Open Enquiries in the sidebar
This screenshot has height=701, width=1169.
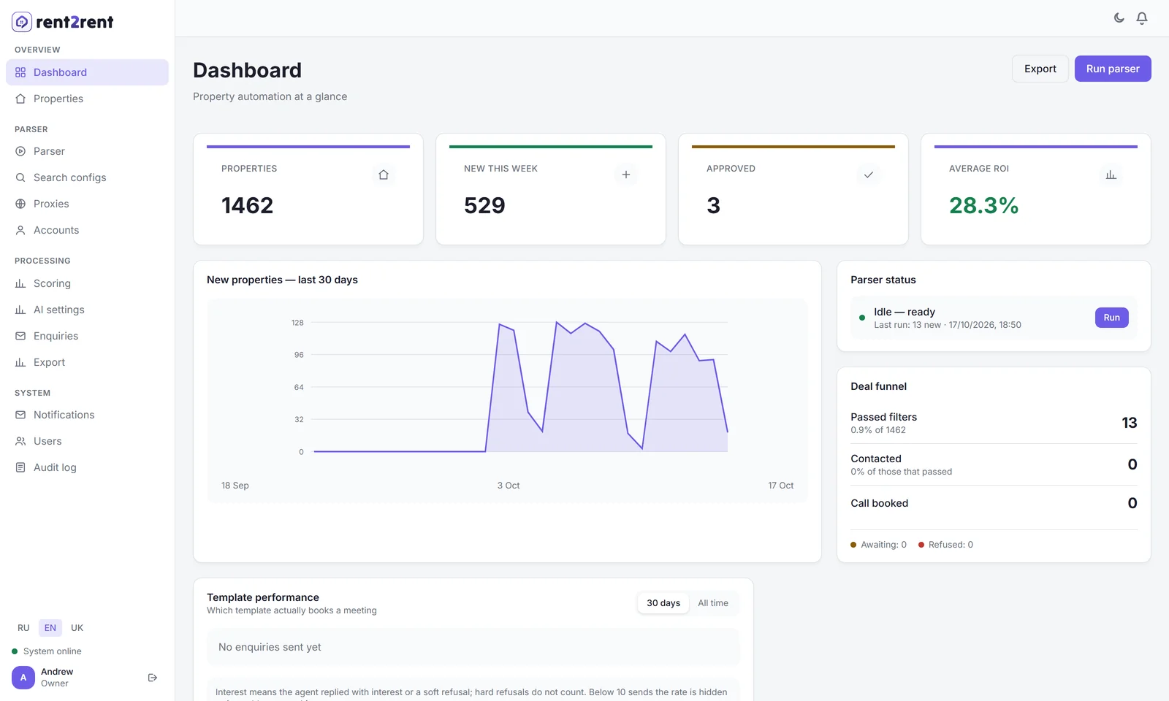(87, 336)
